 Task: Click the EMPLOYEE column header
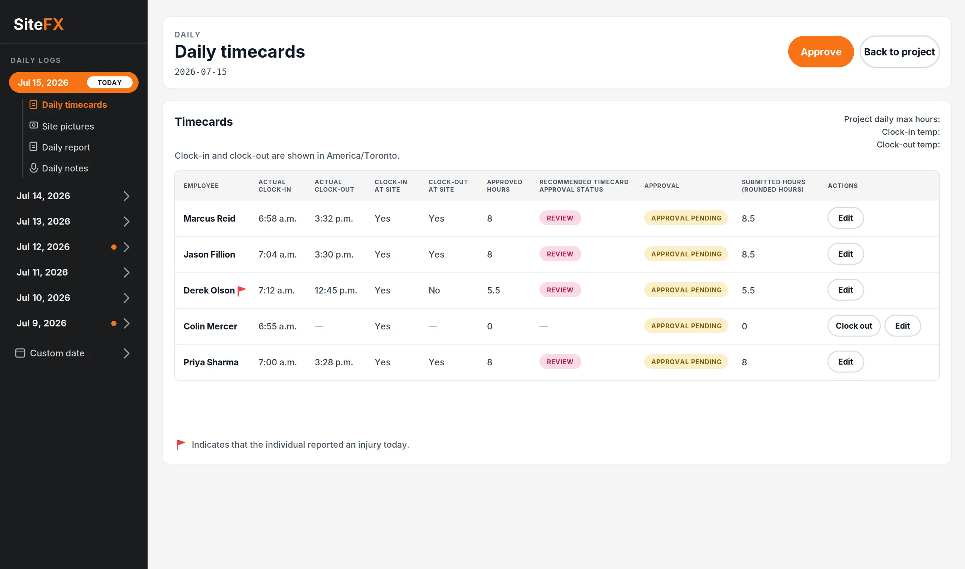click(x=201, y=186)
